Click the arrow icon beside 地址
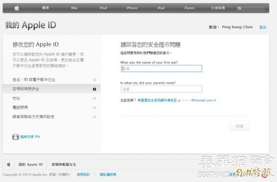This screenshot has width=277, height=182. click(95, 98)
